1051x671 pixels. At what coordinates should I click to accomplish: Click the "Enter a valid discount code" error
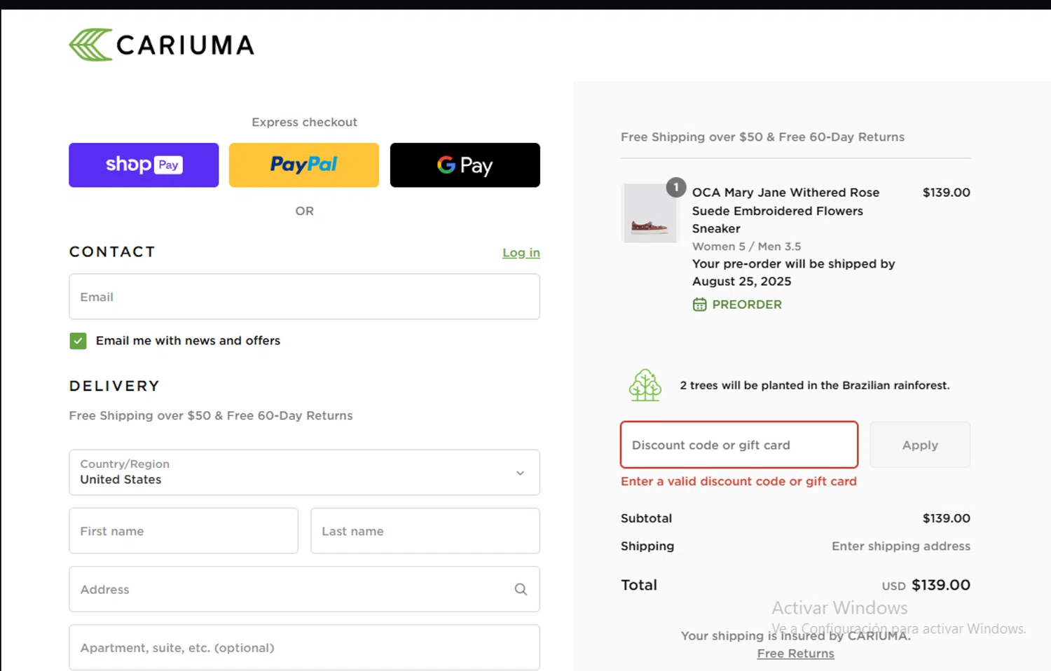click(x=739, y=481)
